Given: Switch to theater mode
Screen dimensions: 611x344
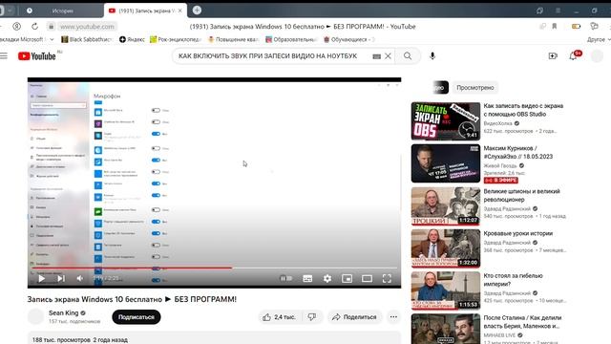Looking at the screenshot, I should tap(367, 278).
